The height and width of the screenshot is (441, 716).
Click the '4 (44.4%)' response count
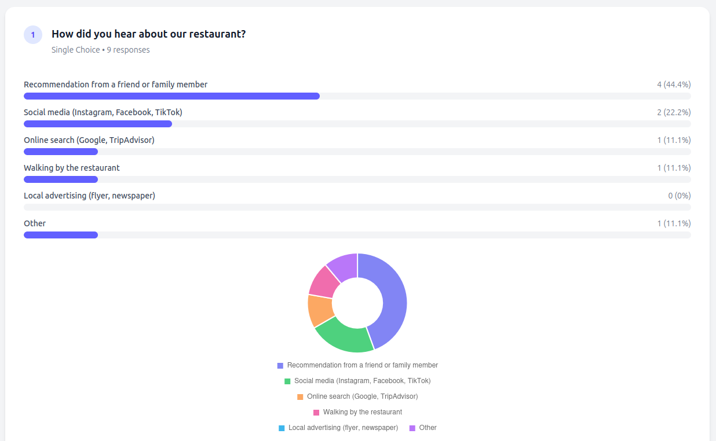click(673, 84)
